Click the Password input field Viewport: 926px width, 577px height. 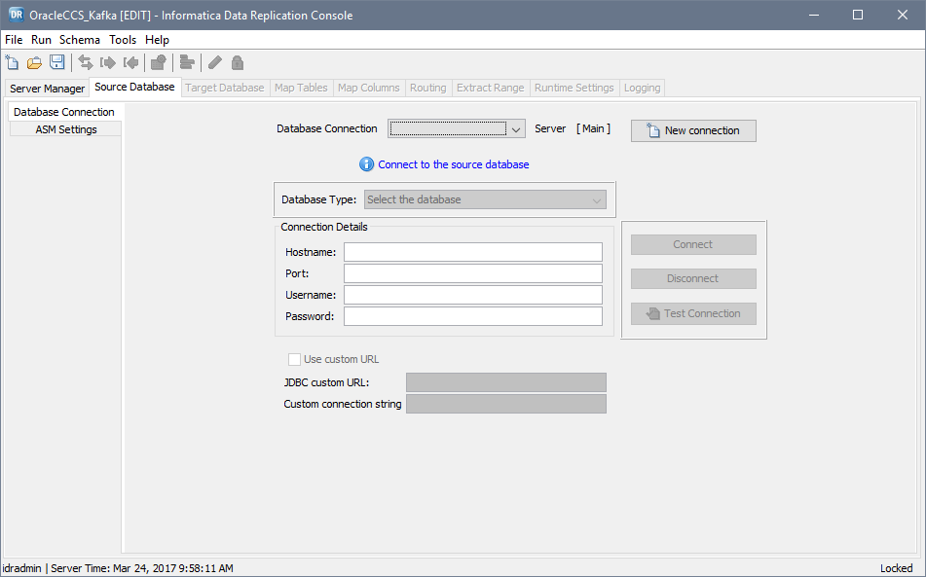[x=472, y=316]
